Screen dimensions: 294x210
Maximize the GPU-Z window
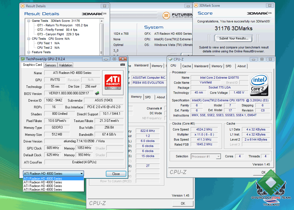[x=114, y=59]
